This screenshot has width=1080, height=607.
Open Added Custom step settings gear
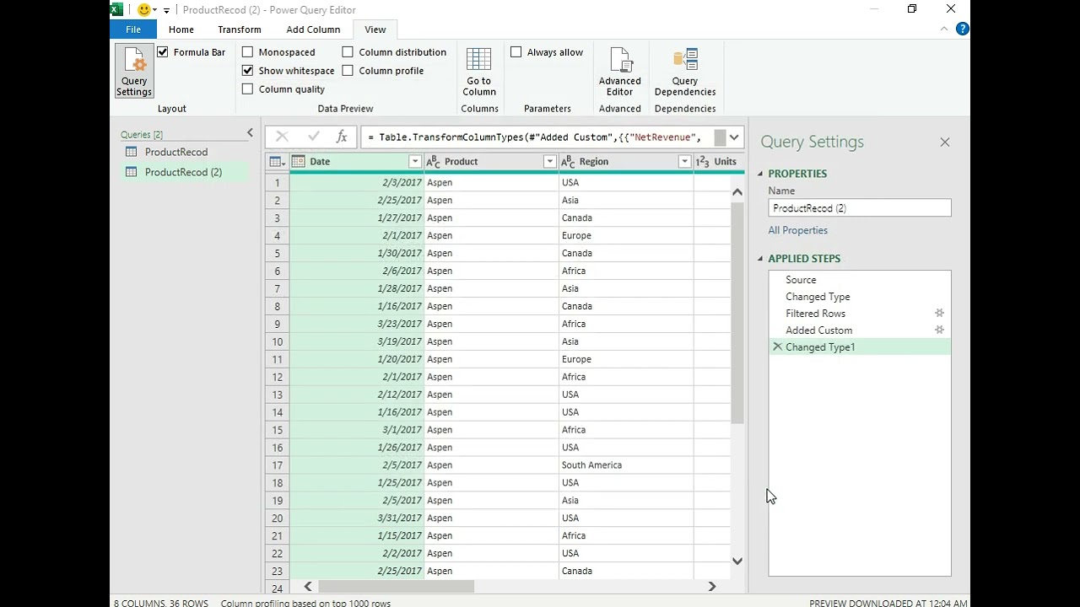[x=939, y=330]
